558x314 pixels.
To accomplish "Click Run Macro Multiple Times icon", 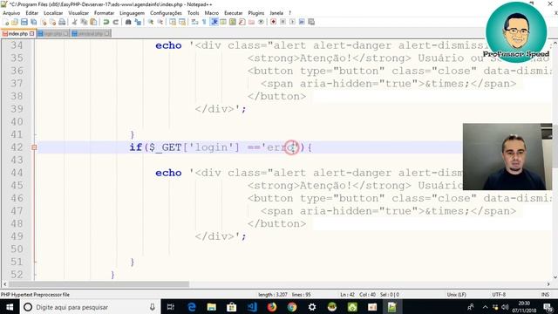I will (302, 22).
